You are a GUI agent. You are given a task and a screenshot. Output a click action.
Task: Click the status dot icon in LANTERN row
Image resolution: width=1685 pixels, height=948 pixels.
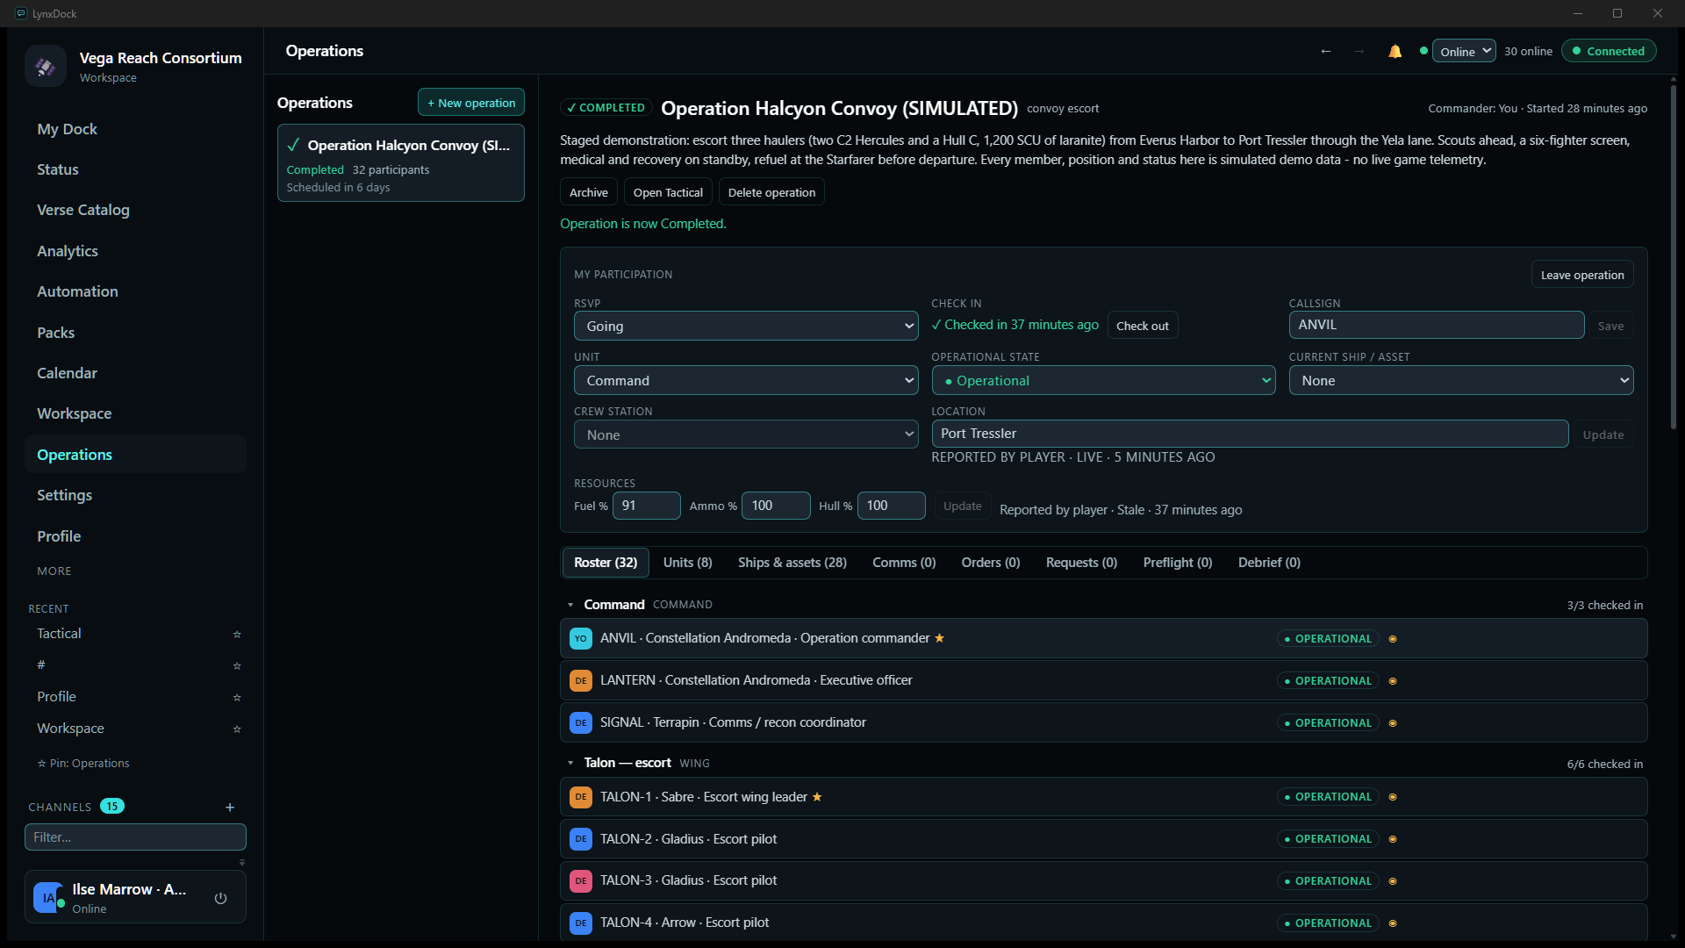click(1393, 681)
